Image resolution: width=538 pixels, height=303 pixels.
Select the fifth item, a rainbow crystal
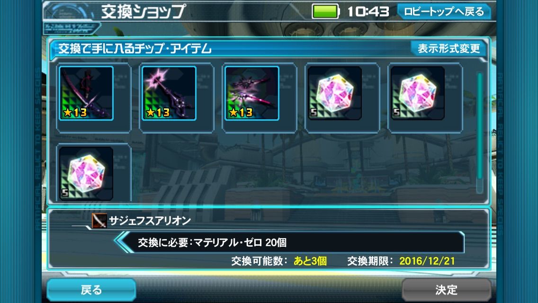pyautogui.click(x=418, y=93)
